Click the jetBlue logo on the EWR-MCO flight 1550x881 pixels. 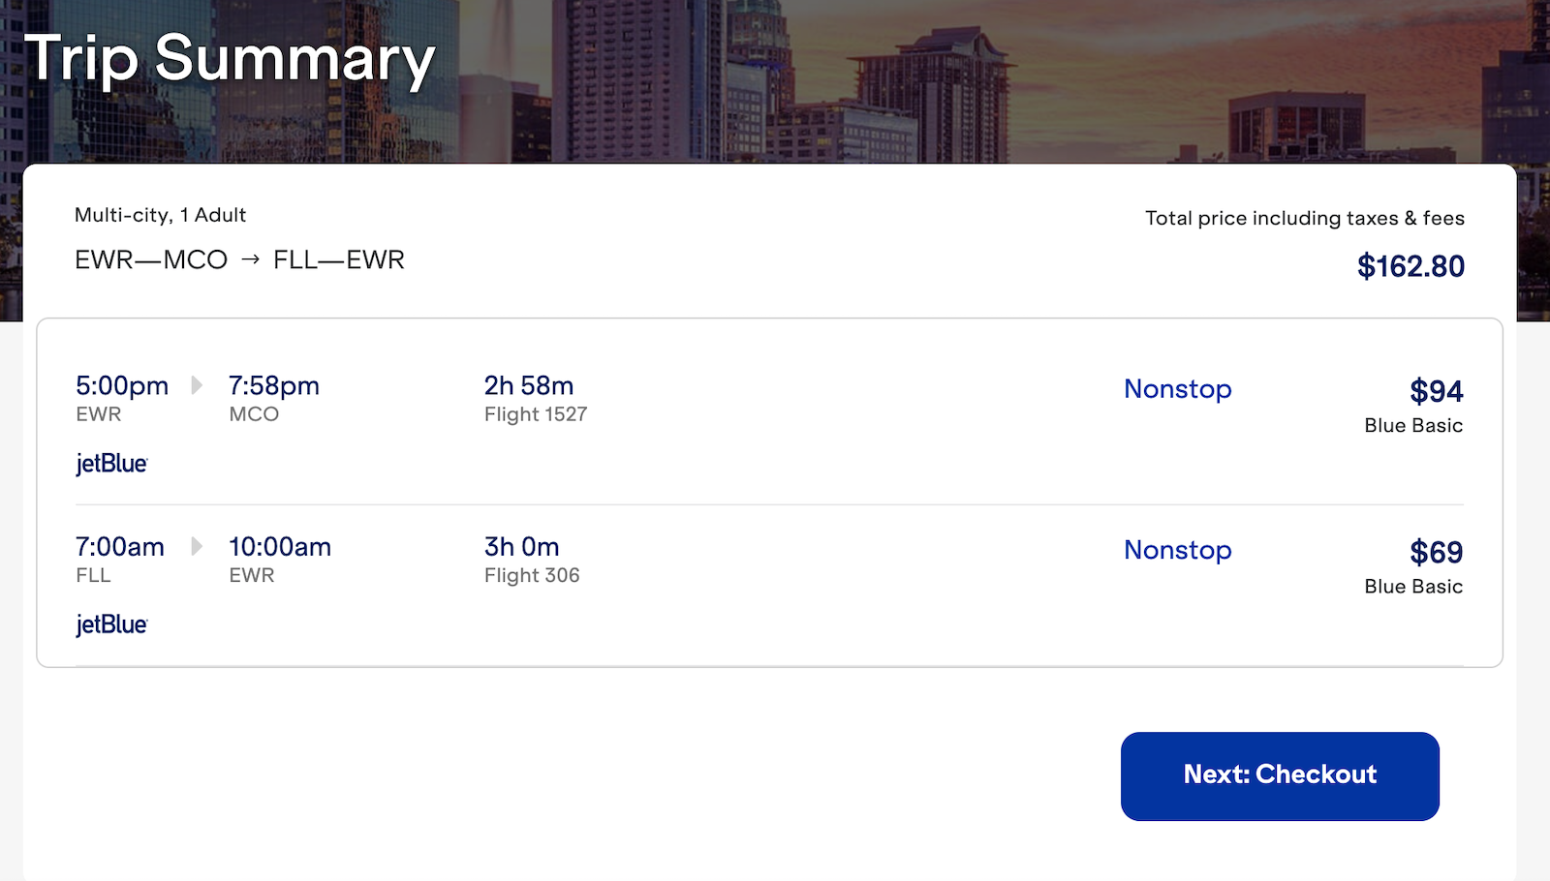coord(112,463)
